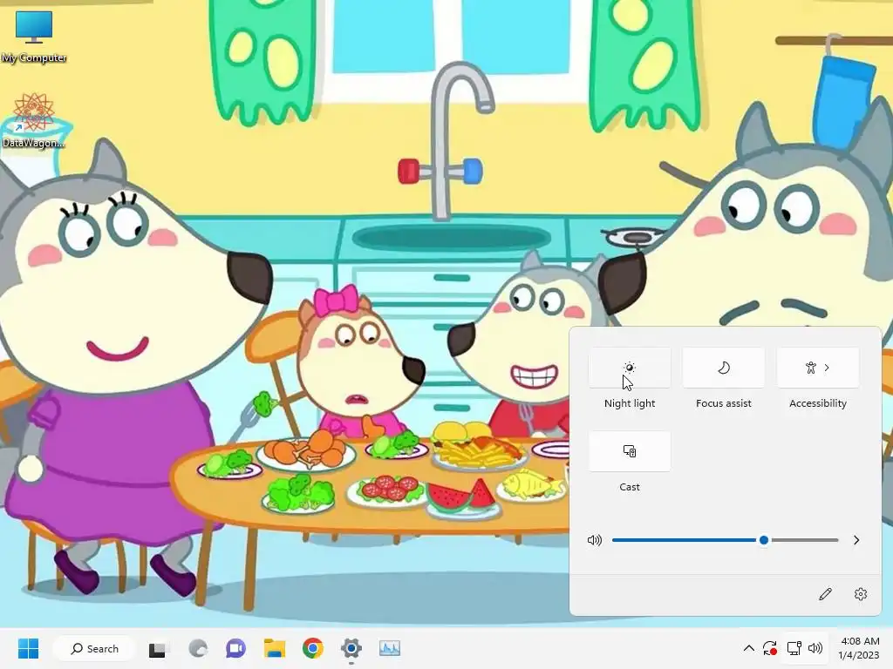
Task: Click the taskbar Search box
Action: pos(94,648)
